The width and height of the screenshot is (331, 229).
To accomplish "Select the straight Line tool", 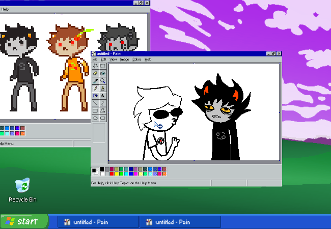I will (x=95, y=103).
